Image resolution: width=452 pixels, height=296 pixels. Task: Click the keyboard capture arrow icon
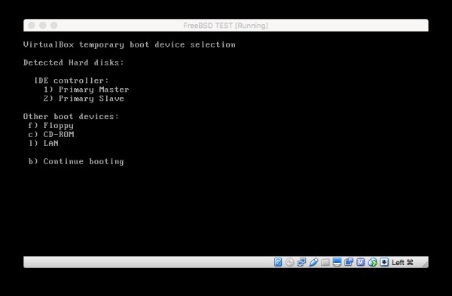point(384,262)
